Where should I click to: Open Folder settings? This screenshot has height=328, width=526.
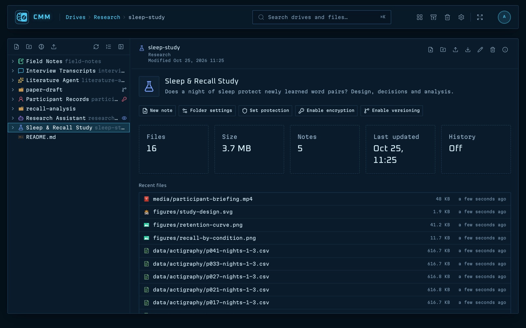click(x=207, y=111)
